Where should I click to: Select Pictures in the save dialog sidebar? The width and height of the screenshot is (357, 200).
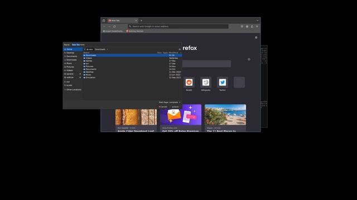(x=73, y=67)
